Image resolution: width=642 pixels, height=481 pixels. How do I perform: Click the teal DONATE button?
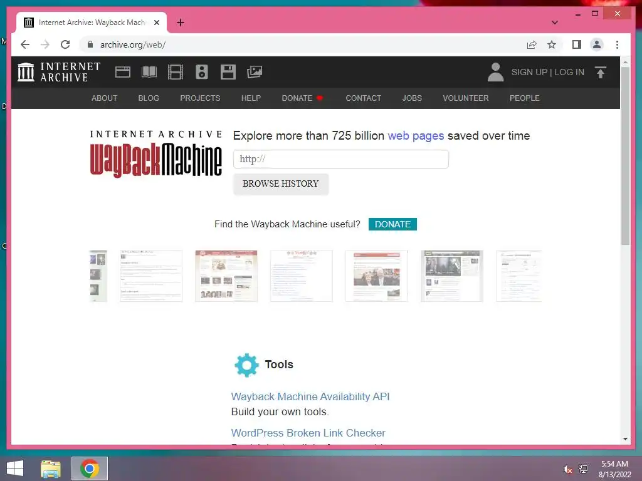coord(392,224)
